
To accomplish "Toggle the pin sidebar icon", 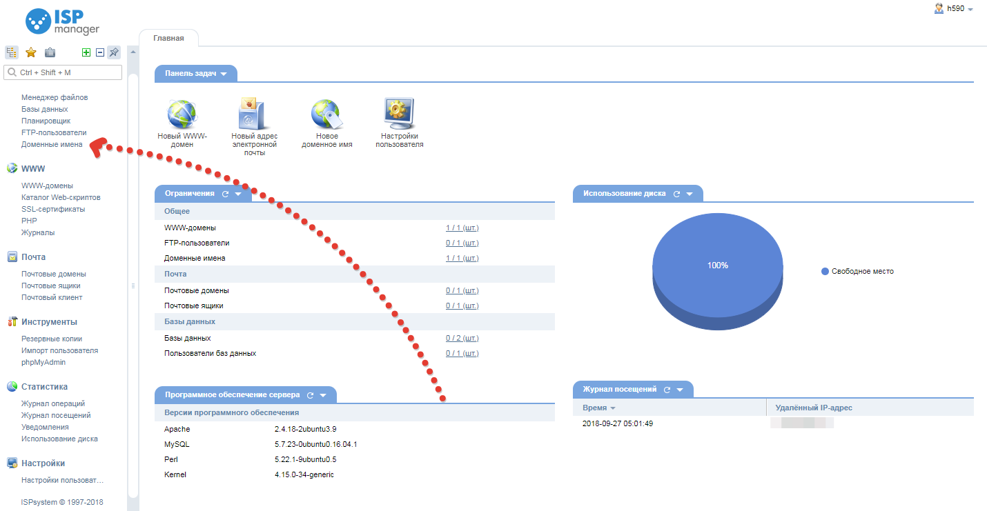I will click(114, 52).
